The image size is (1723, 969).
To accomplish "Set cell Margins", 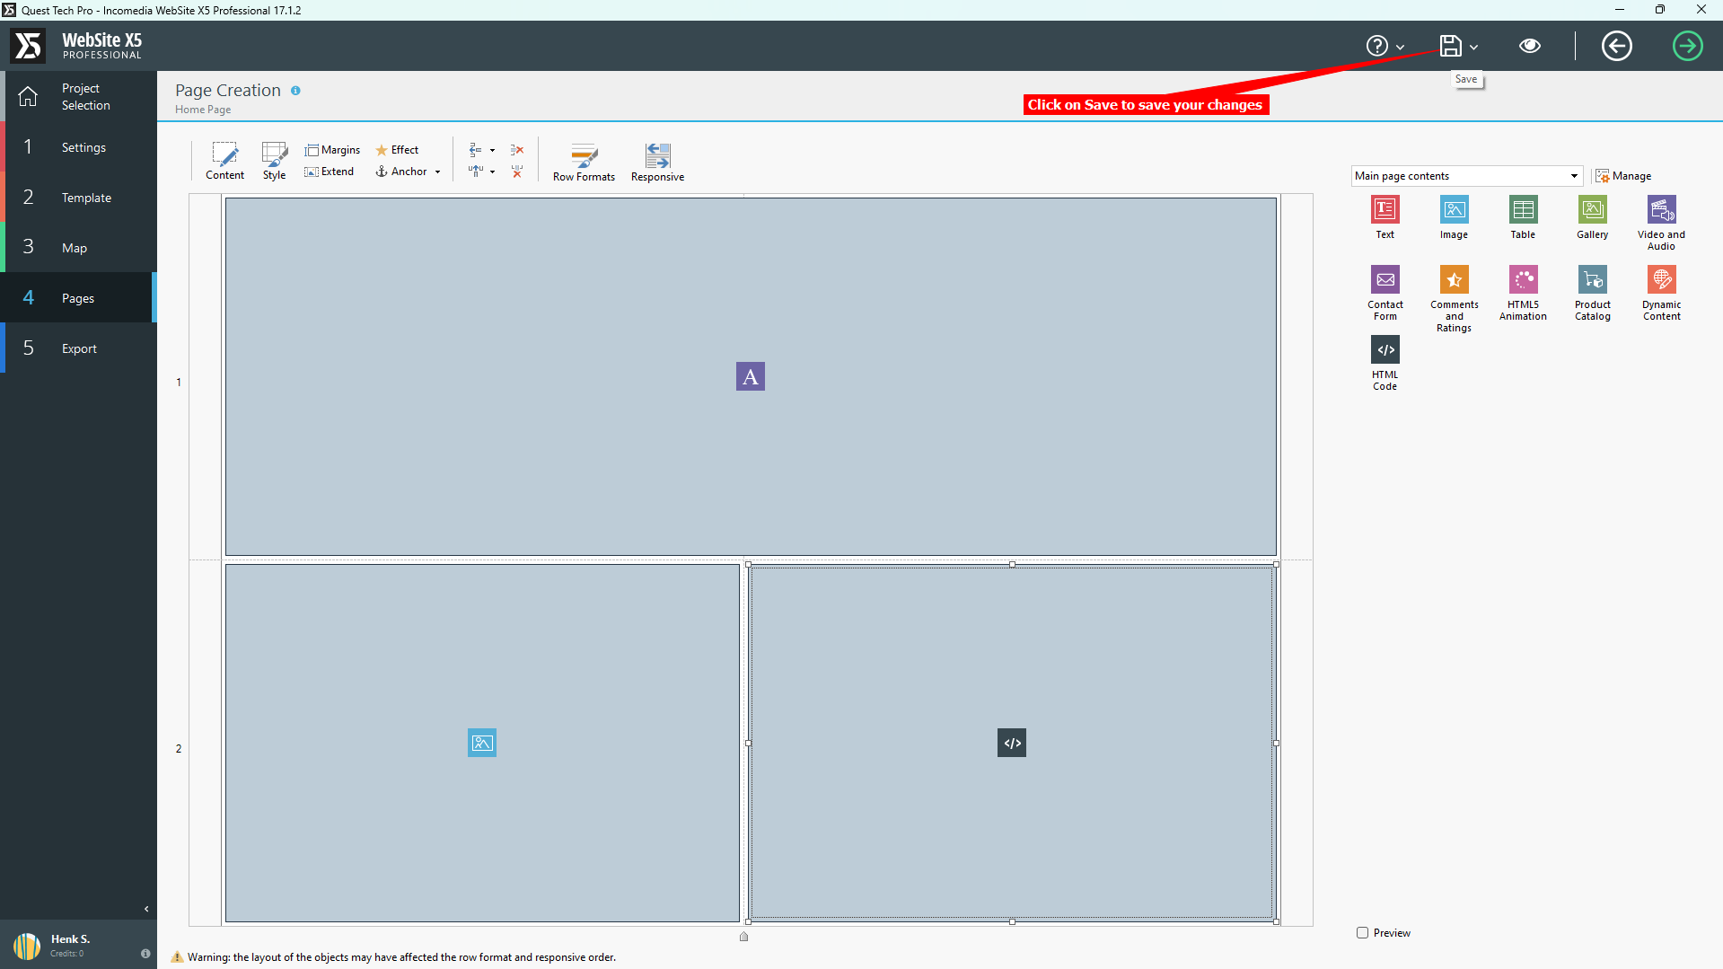I will tap(332, 150).
